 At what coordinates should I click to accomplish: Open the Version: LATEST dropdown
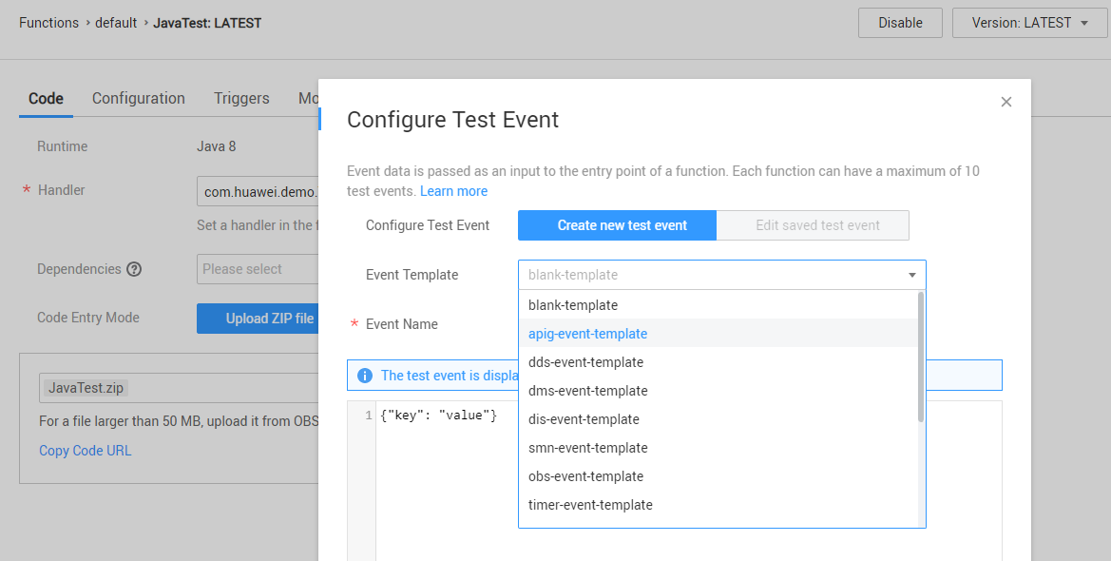pyautogui.click(x=1030, y=23)
